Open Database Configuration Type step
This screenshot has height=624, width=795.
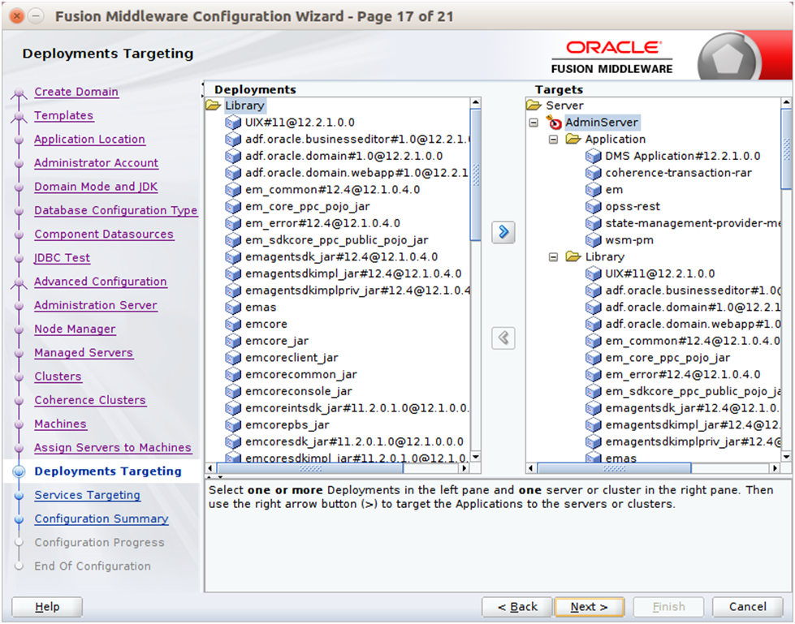point(115,210)
